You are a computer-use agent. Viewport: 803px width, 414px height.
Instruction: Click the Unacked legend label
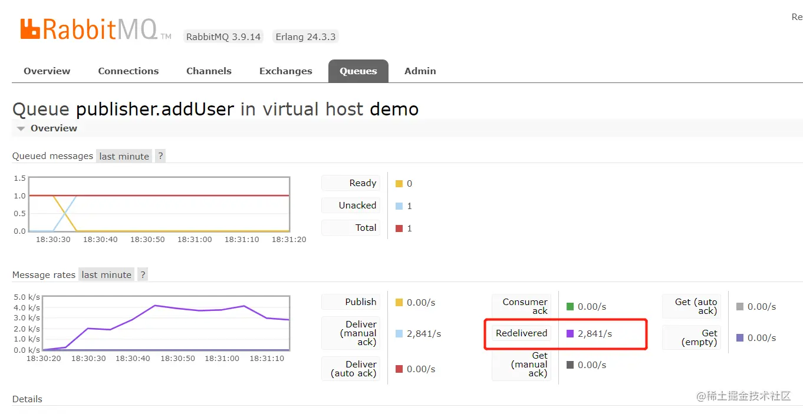(351, 206)
